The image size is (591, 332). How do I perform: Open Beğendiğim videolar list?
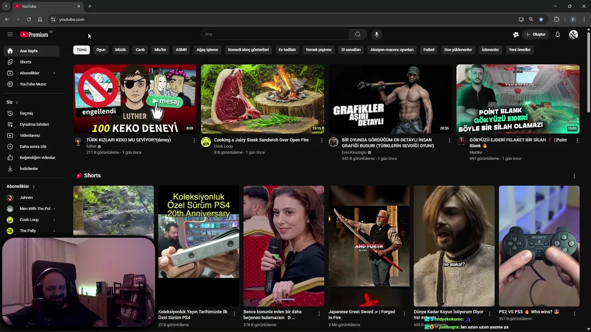pyautogui.click(x=31, y=157)
